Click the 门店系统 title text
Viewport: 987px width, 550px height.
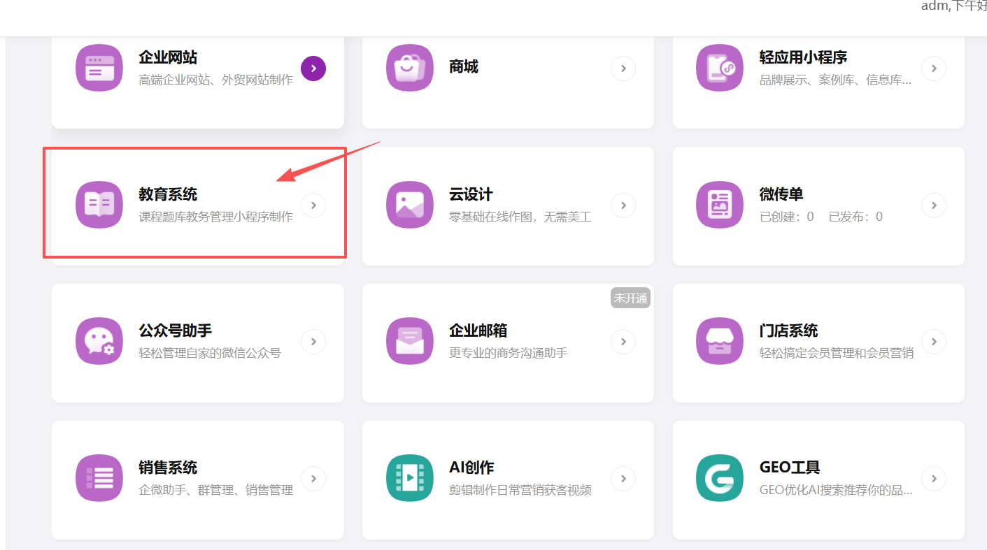coord(789,331)
